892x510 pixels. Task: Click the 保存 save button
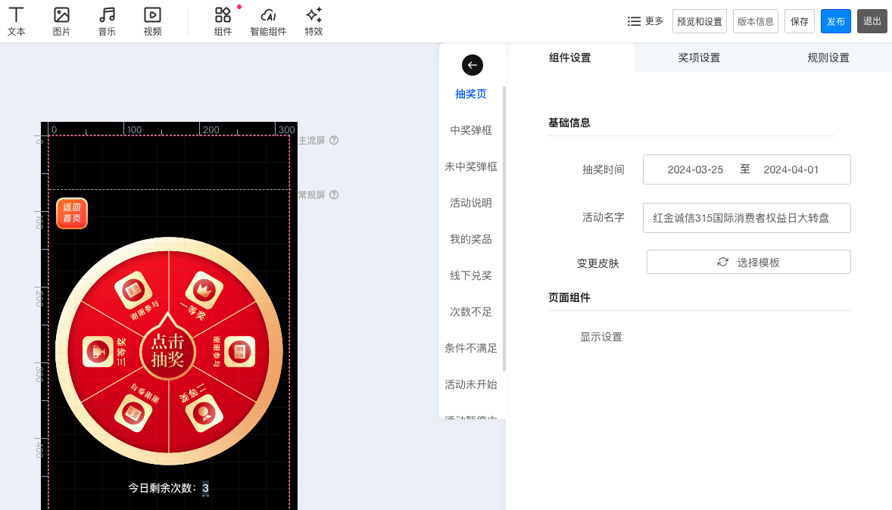click(x=800, y=22)
